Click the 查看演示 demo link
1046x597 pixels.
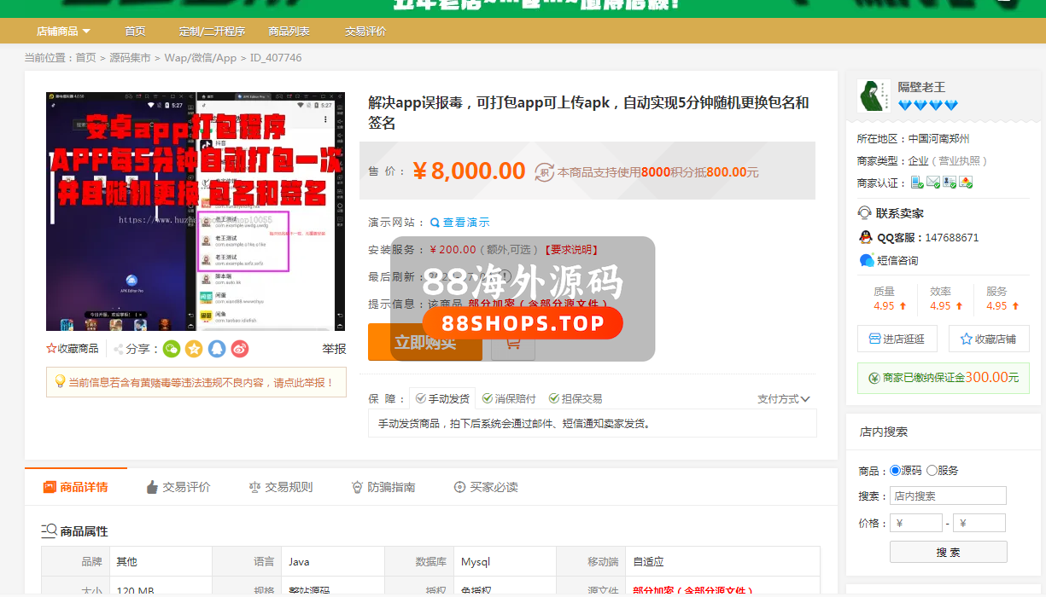(460, 223)
